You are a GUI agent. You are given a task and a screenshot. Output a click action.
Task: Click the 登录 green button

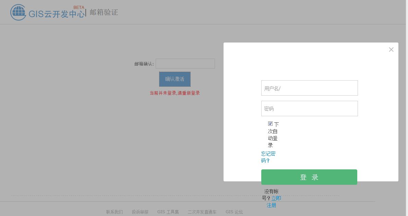[x=309, y=177]
